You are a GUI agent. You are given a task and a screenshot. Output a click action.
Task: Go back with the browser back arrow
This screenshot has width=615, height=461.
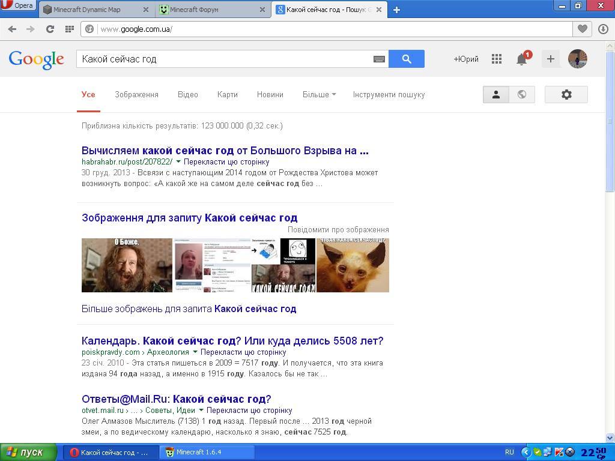12,29
